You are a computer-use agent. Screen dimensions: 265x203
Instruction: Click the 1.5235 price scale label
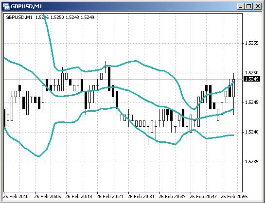pos(252,162)
